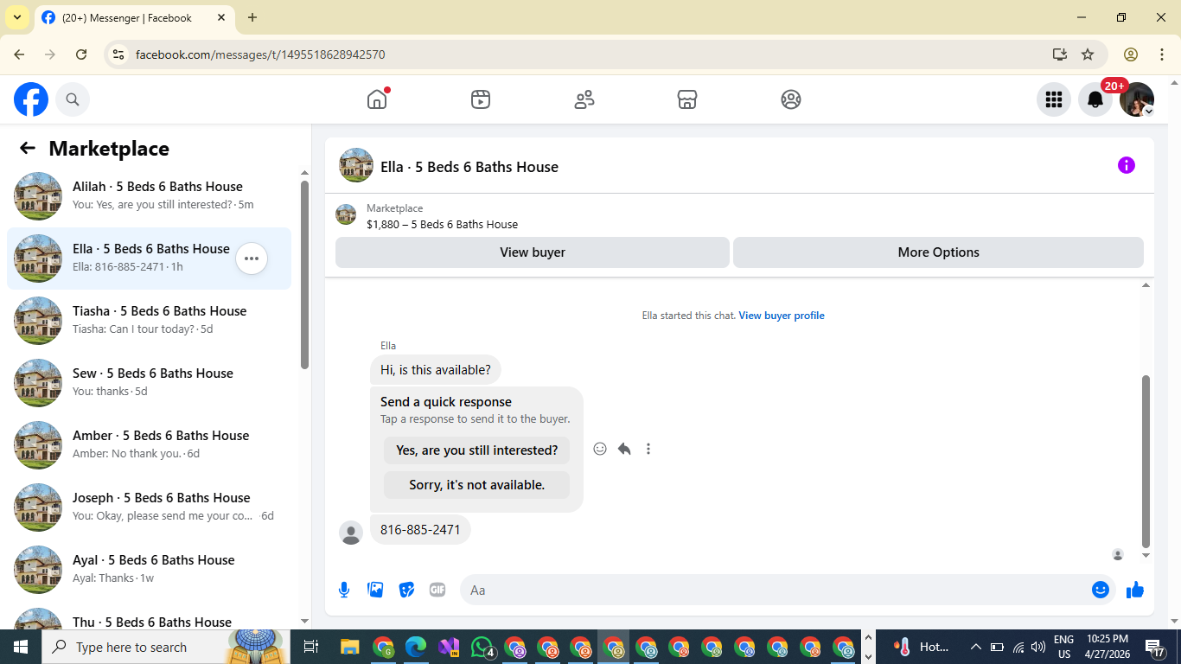Screen dimensions: 1181x664
Task: Click the Marketplace listing $1,880 header
Action: coord(442,224)
